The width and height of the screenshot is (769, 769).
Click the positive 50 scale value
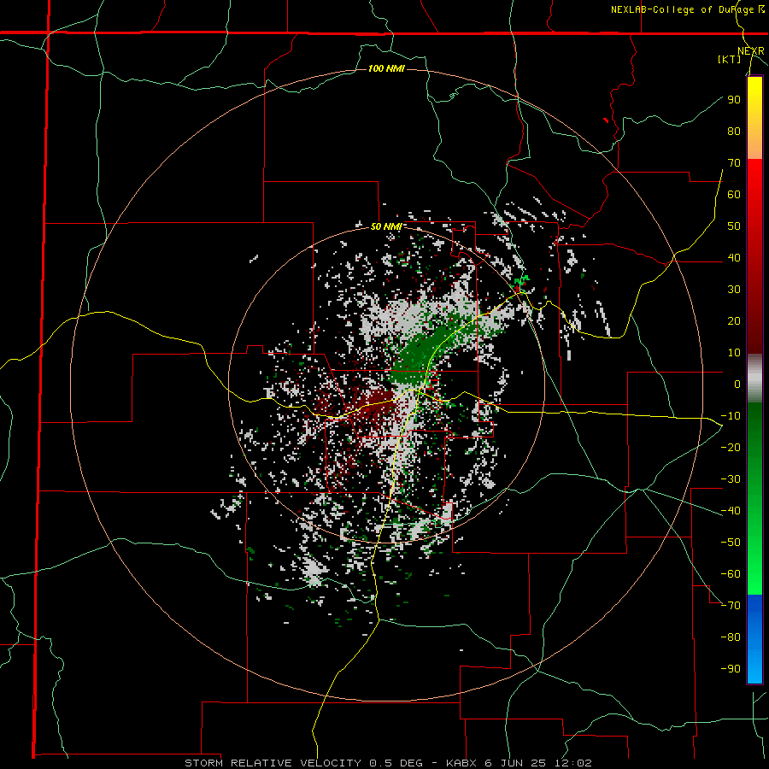(x=734, y=226)
